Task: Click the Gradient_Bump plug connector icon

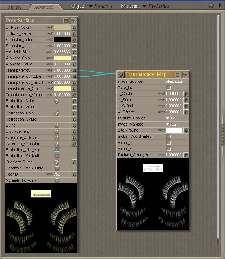Action: pyautogui.click(x=75, y=162)
